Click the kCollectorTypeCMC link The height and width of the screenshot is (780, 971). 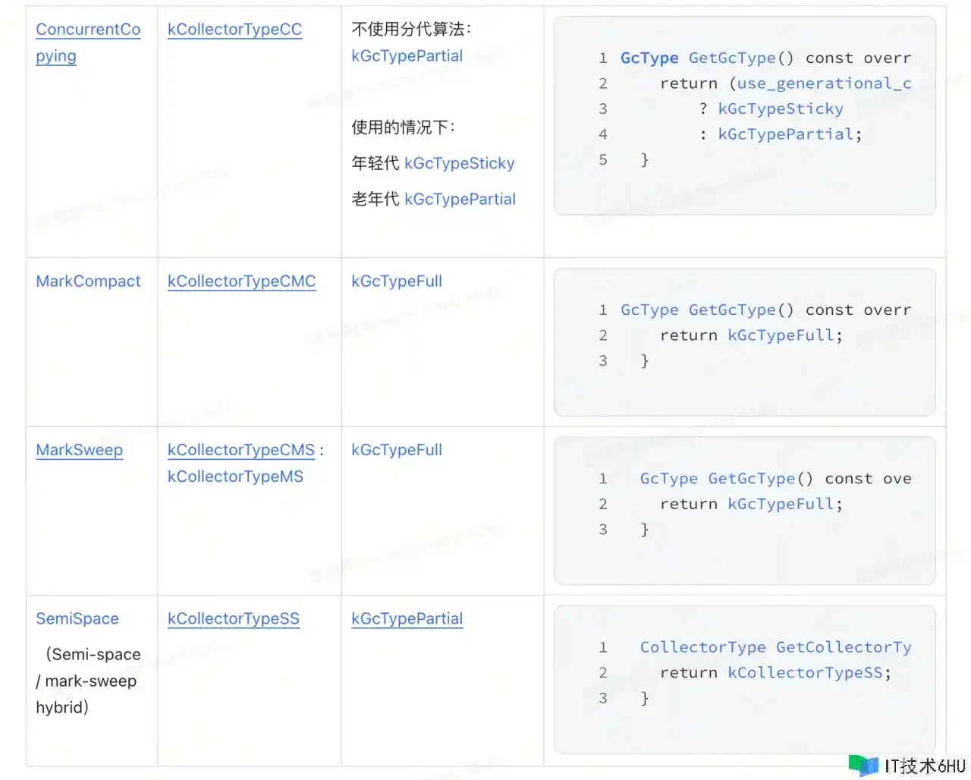(241, 281)
